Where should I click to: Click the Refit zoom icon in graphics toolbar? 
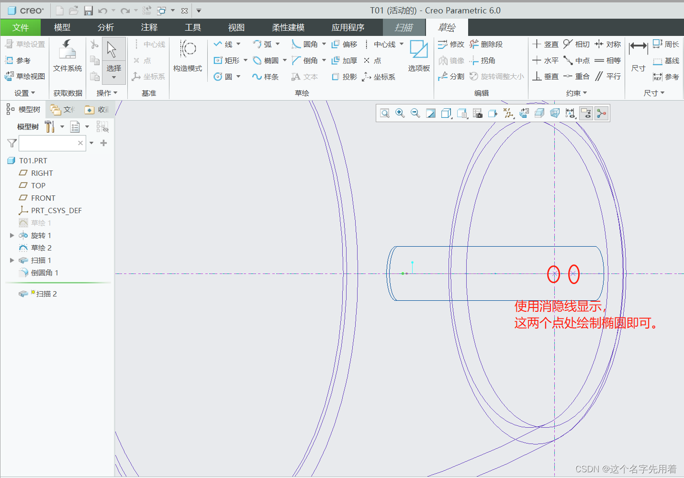click(385, 113)
